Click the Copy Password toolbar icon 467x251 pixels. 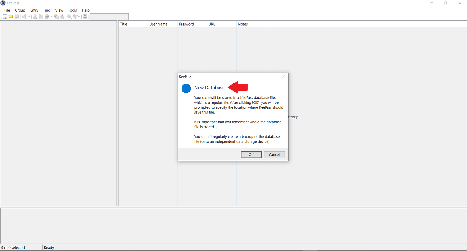tap(41, 17)
